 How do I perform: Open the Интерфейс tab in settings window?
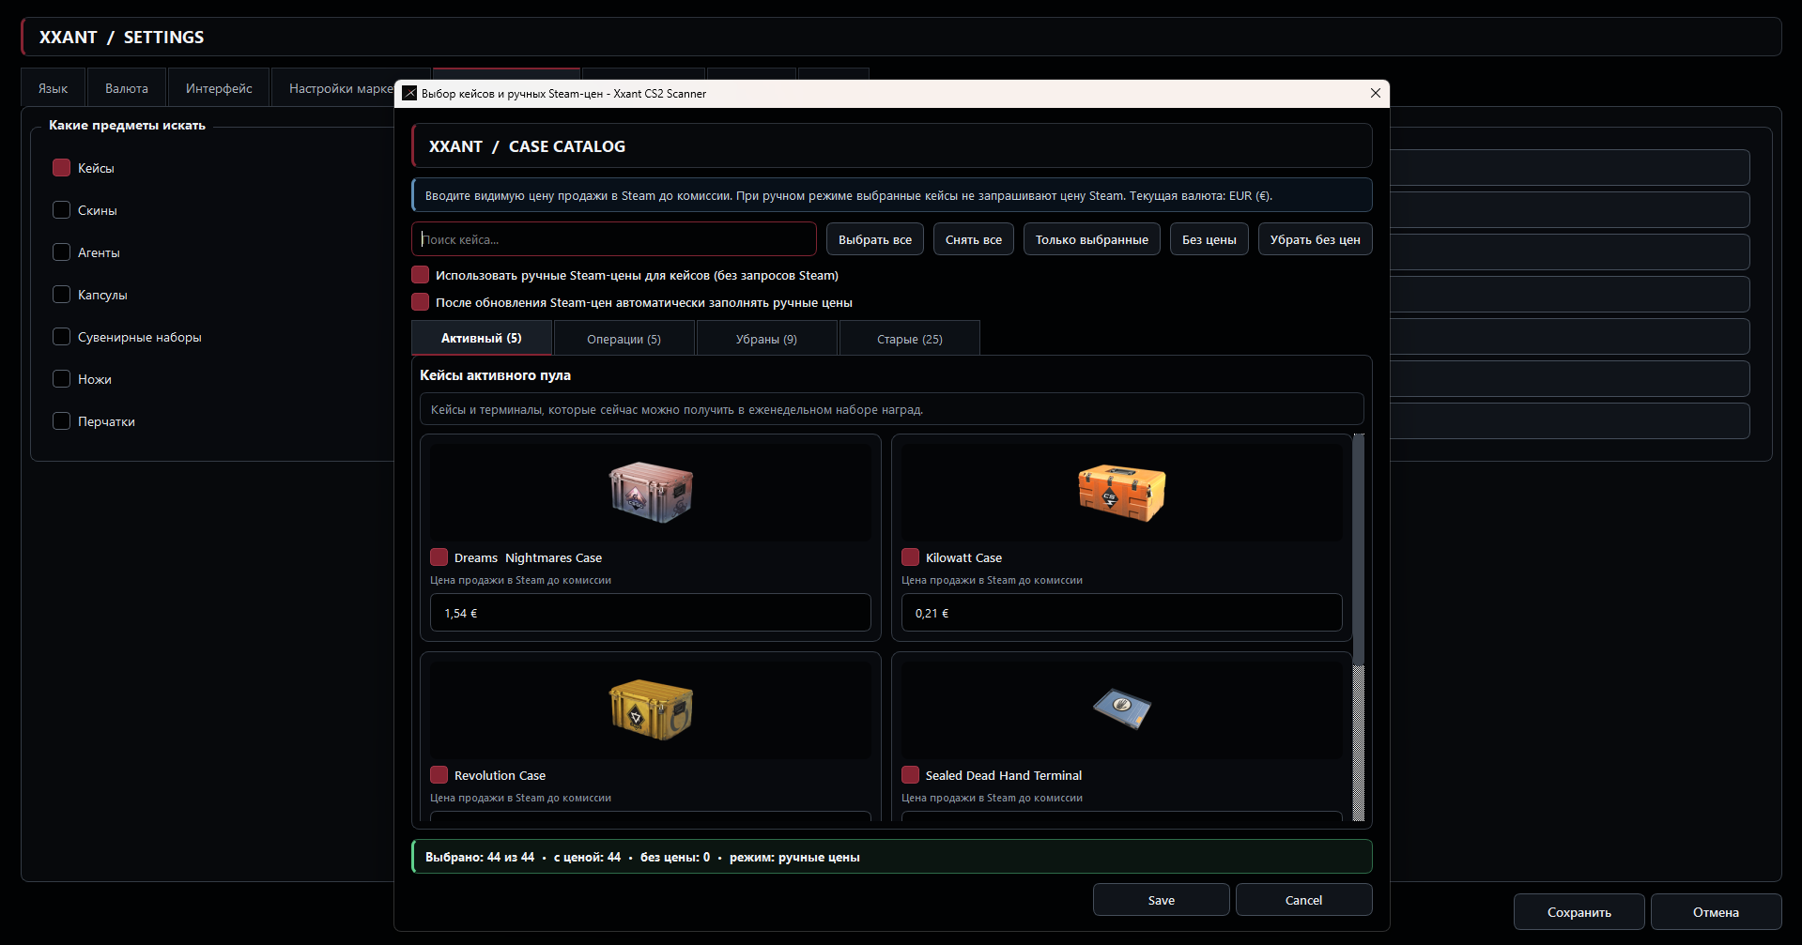click(219, 88)
